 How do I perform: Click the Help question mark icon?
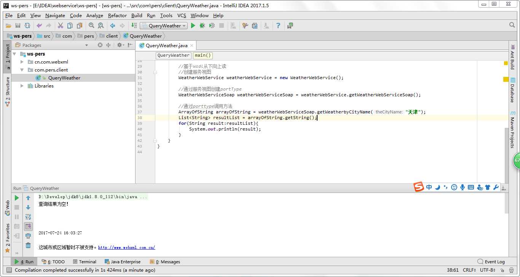(278, 25)
